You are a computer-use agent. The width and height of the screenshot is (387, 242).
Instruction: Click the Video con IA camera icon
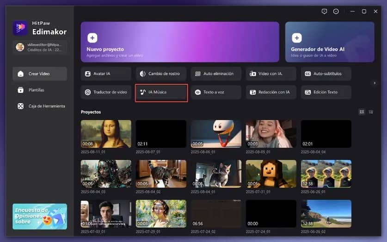253,74
